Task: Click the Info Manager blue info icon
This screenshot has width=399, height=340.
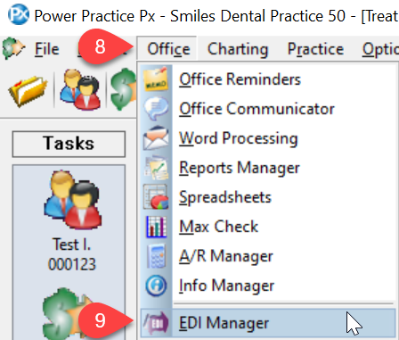Action: click(156, 286)
